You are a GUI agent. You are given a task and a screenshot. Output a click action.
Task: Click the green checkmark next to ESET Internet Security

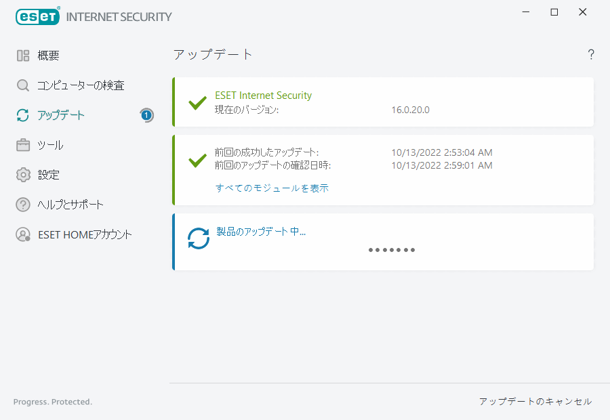[197, 103]
